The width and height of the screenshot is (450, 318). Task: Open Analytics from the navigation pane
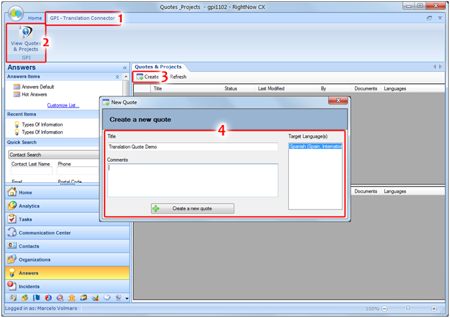29,206
